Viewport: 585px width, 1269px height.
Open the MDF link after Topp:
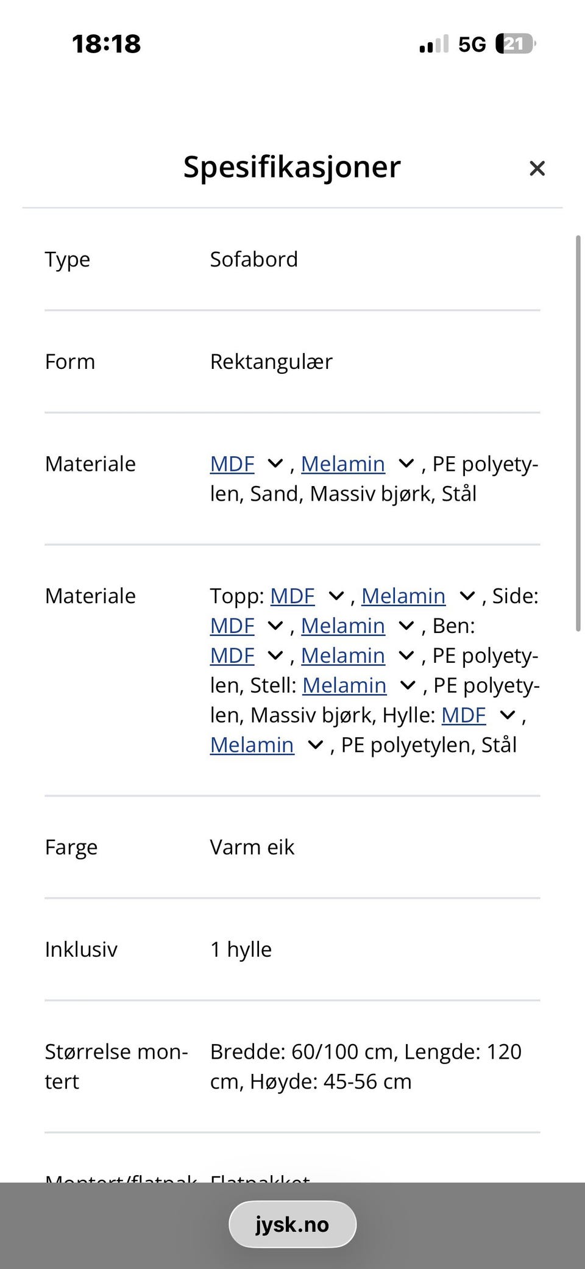coord(292,596)
